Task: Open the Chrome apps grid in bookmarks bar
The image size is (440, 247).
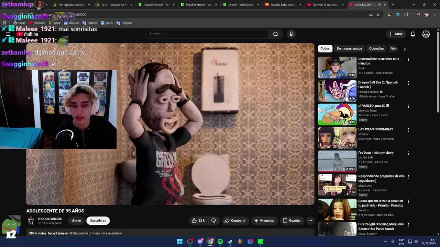Action: (5, 23)
